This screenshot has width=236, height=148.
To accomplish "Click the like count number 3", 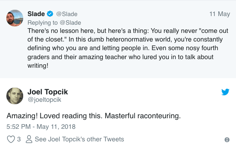I will point(19,139).
